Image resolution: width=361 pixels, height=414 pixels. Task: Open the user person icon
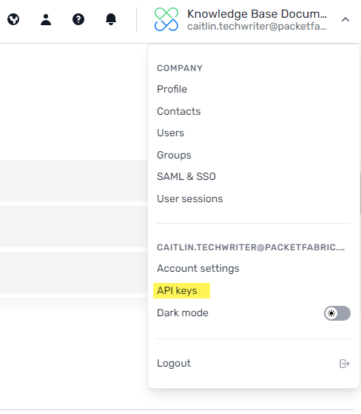click(46, 19)
